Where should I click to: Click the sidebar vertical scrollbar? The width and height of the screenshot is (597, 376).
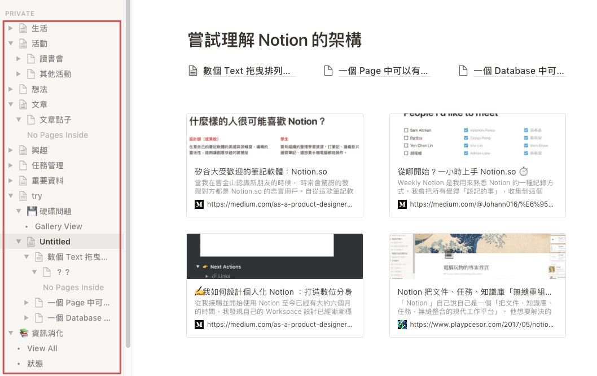(128, 169)
